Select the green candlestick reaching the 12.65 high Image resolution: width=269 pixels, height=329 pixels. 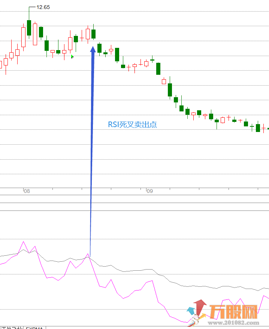29,28
